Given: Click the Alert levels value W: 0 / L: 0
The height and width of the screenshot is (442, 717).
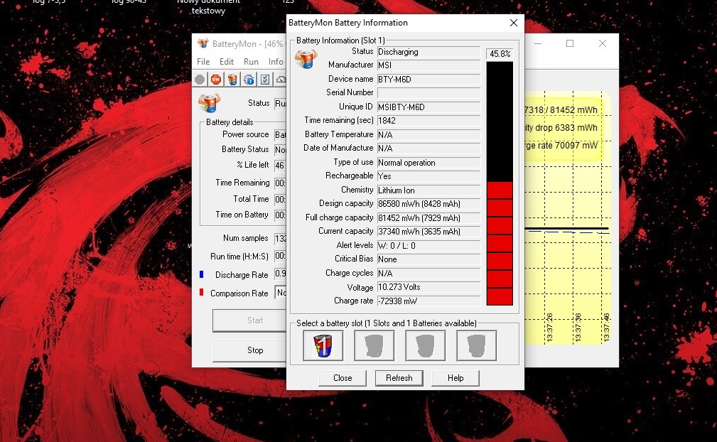Looking at the screenshot, I should tap(428, 245).
